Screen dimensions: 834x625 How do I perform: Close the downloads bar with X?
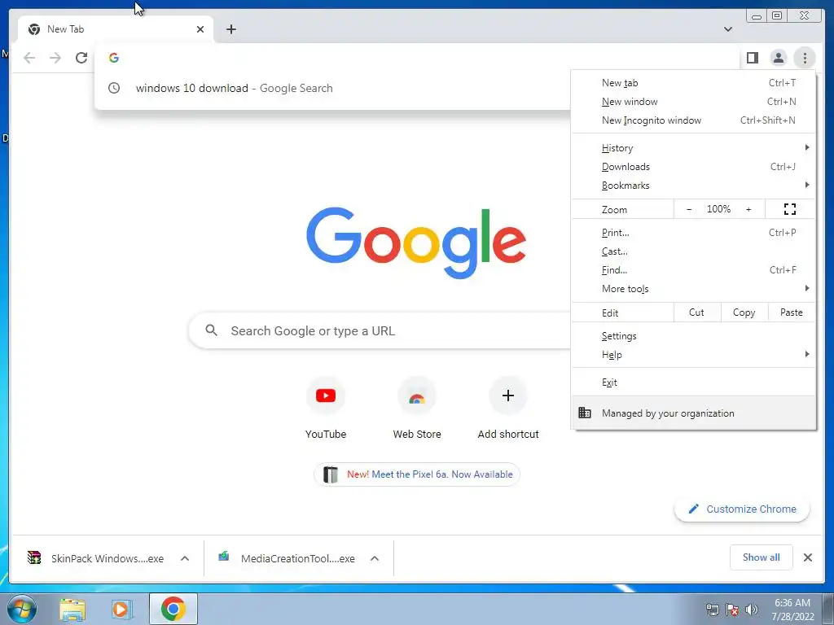point(807,557)
